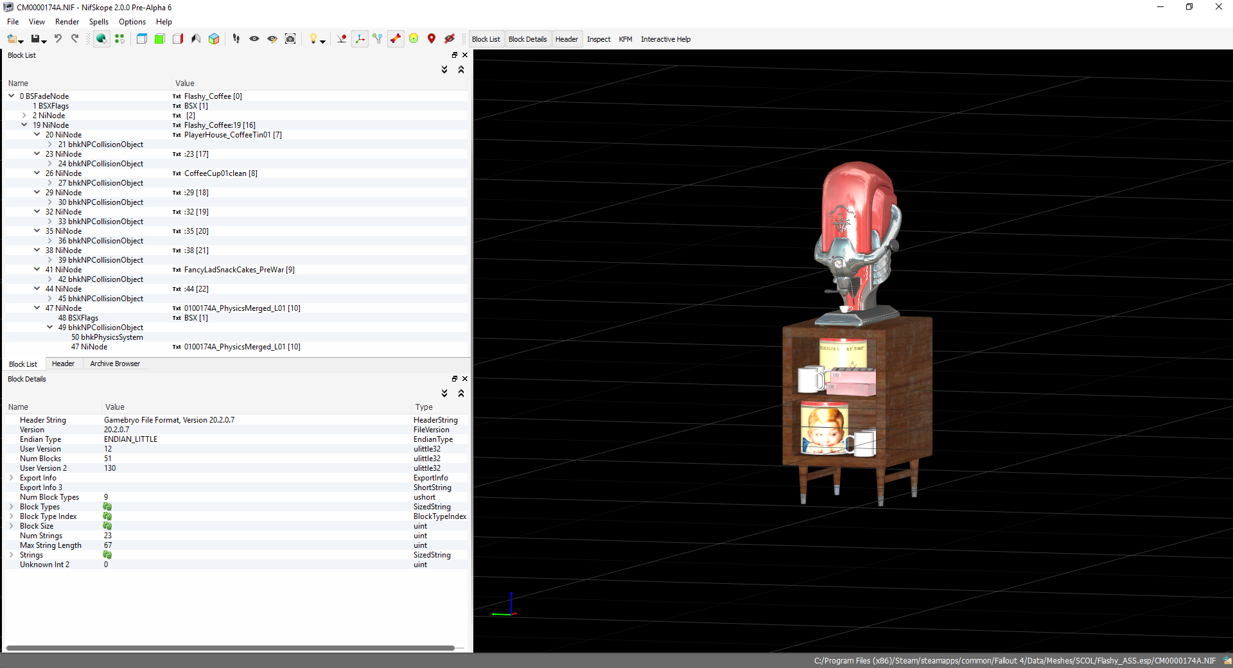1233x668 pixels.
Task: Click the Inspect toolbar button
Action: (x=599, y=39)
